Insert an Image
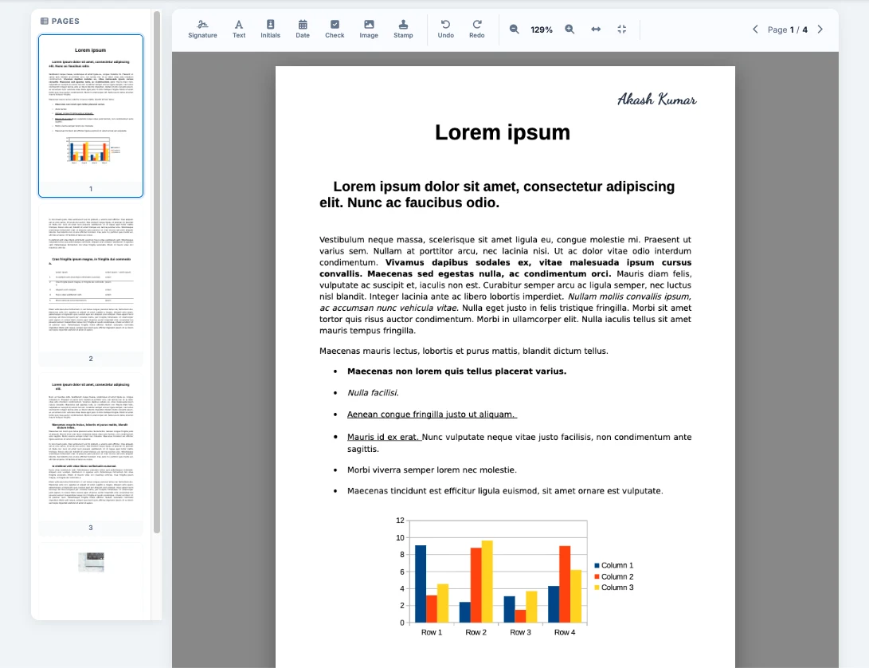This screenshot has height=668, width=869. coord(369,29)
